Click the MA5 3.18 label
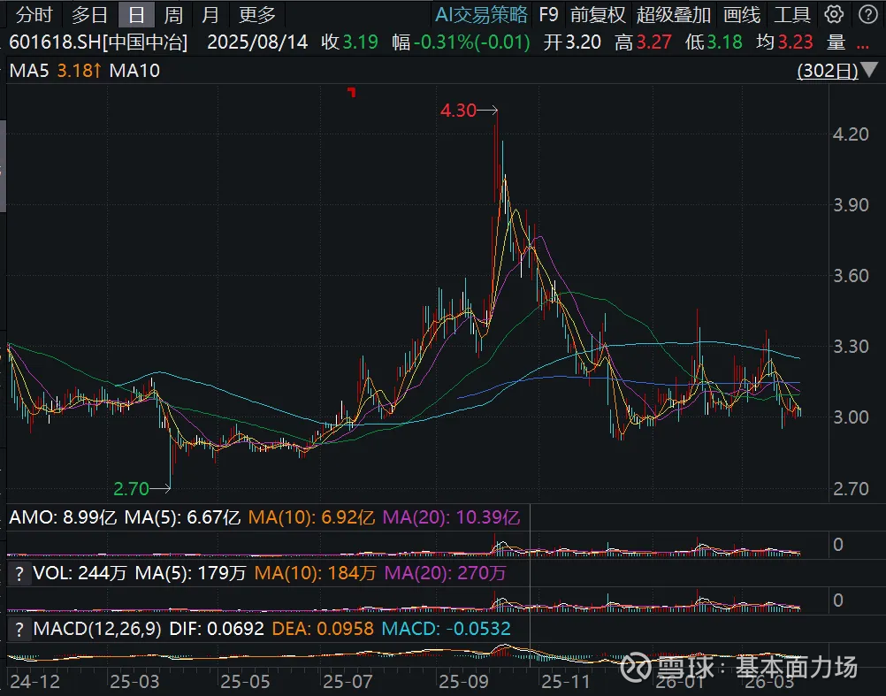The image size is (886, 696). tap(56, 71)
